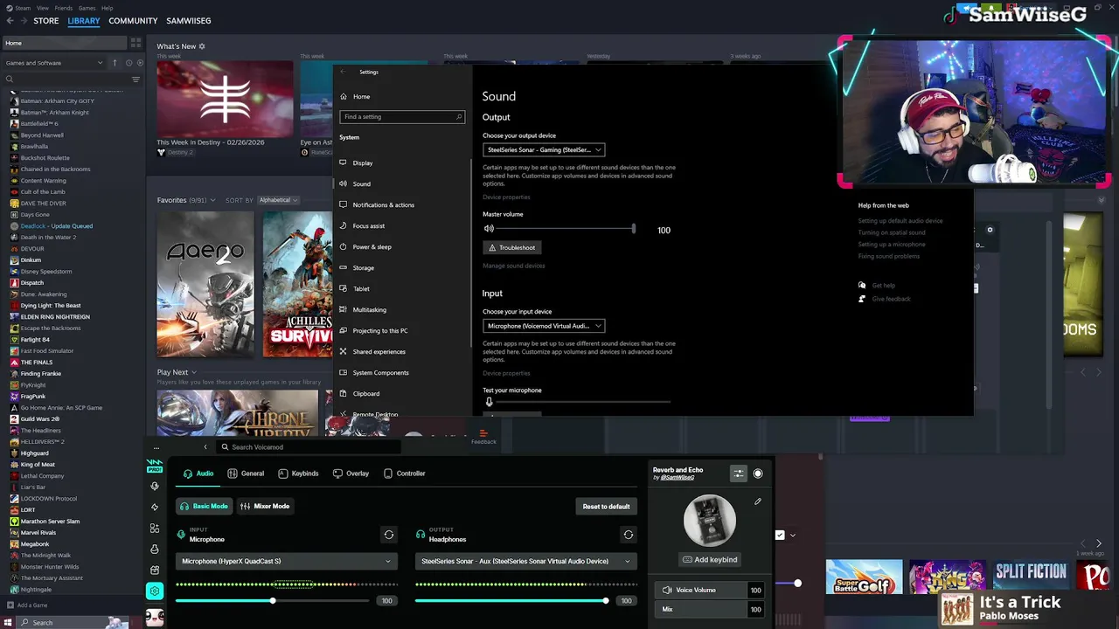
Task: Filter ready-to-play games icon in Steam
Action: (139, 63)
